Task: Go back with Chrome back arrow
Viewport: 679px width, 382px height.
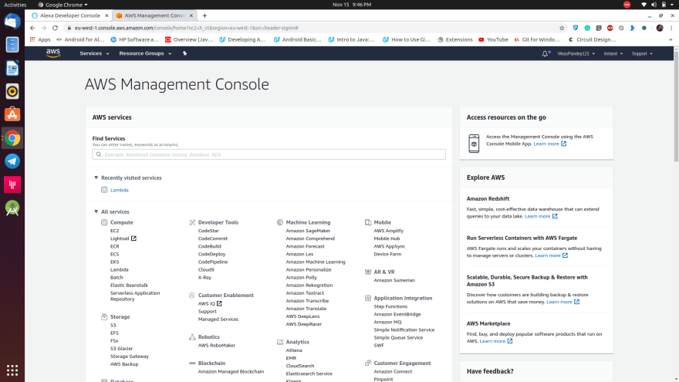Action: (x=32, y=28)
